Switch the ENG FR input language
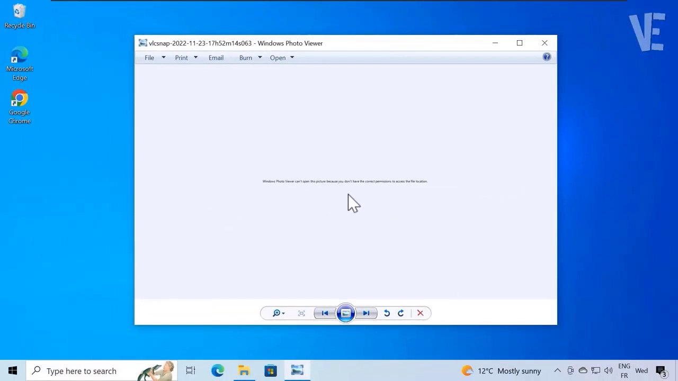The height and width of the screenshot is (381, 678). [x=624, y=371]
